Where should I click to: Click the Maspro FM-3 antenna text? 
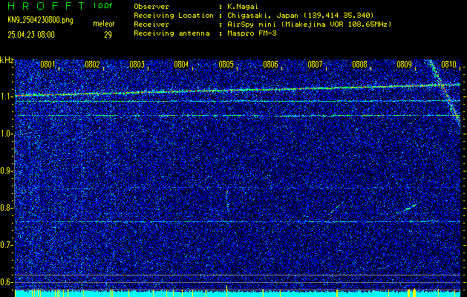coord(252,33)
